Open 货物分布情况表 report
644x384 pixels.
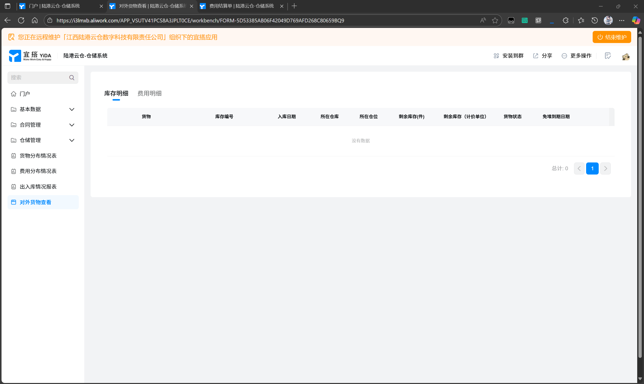click(x=38, y=155)
